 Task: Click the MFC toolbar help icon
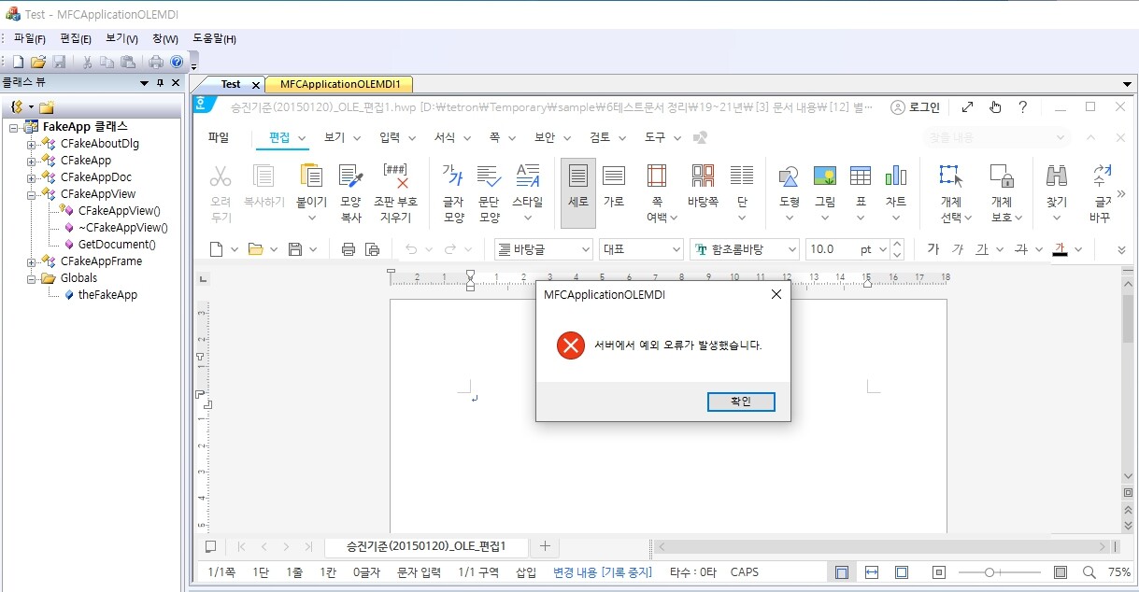point(176,62)
